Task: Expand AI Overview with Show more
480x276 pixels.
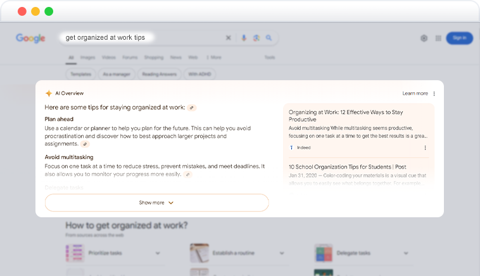Action: click(157, 203)
